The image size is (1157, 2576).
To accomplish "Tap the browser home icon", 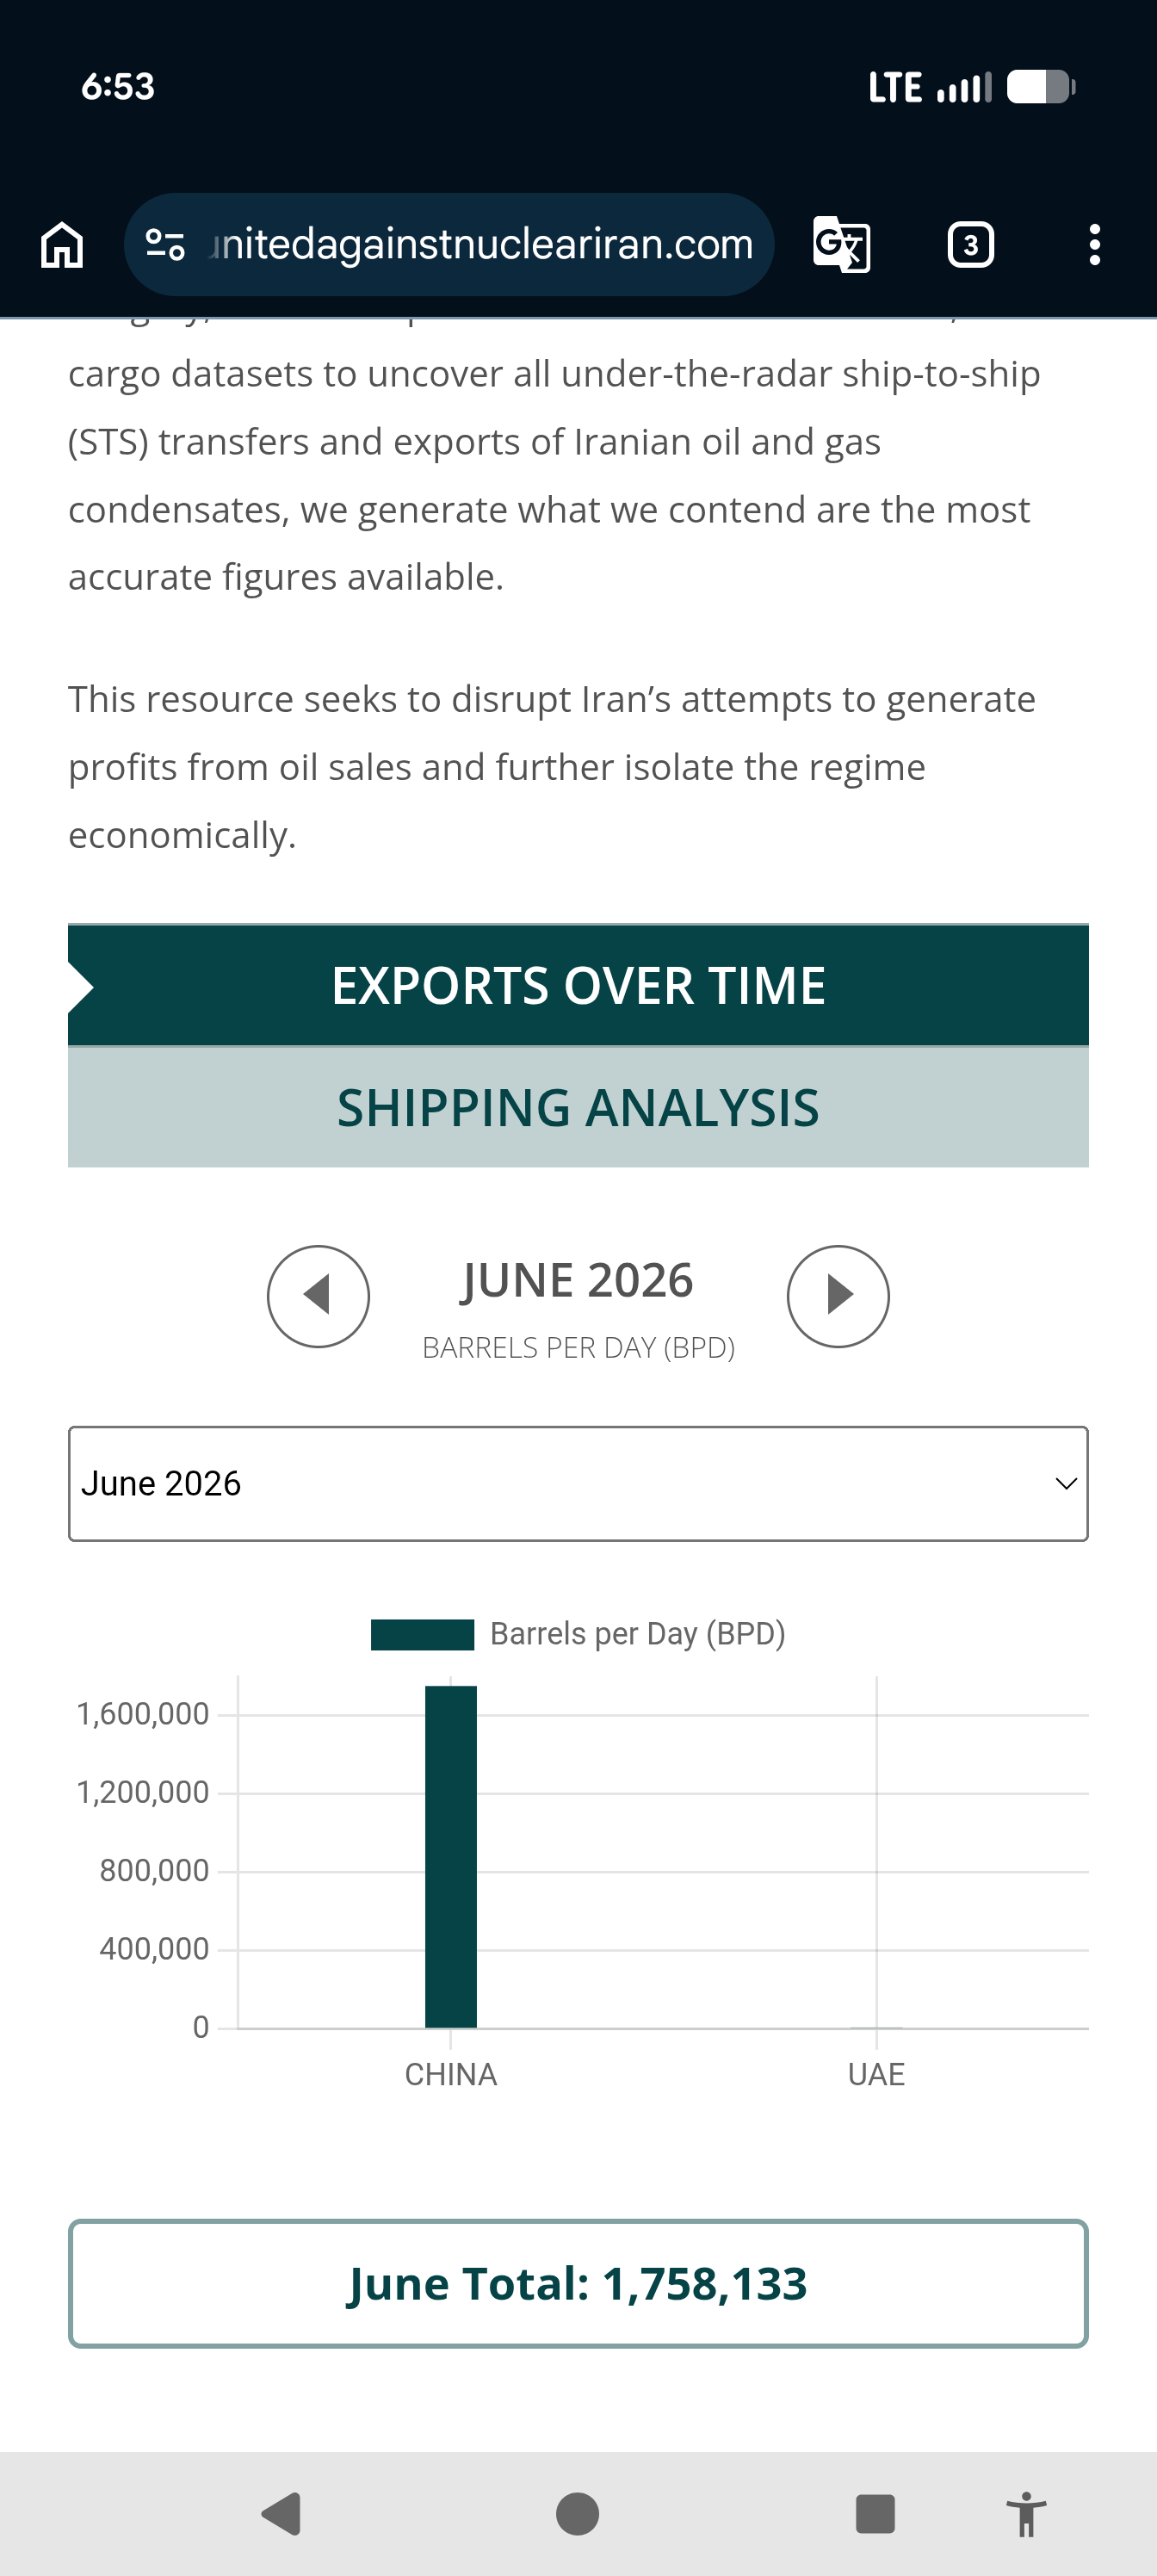I will point(62,245).
